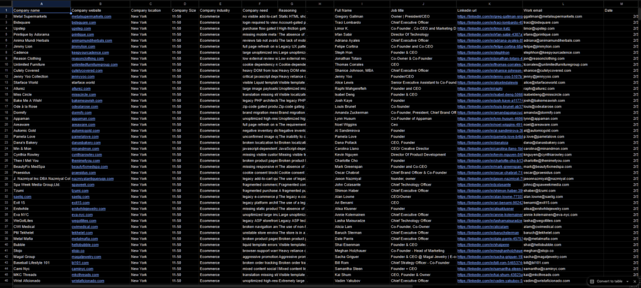This screenshot has height=288, width=641.
Task: Open Kai Shum's LinkedIn URL
Action: (490, 274)
